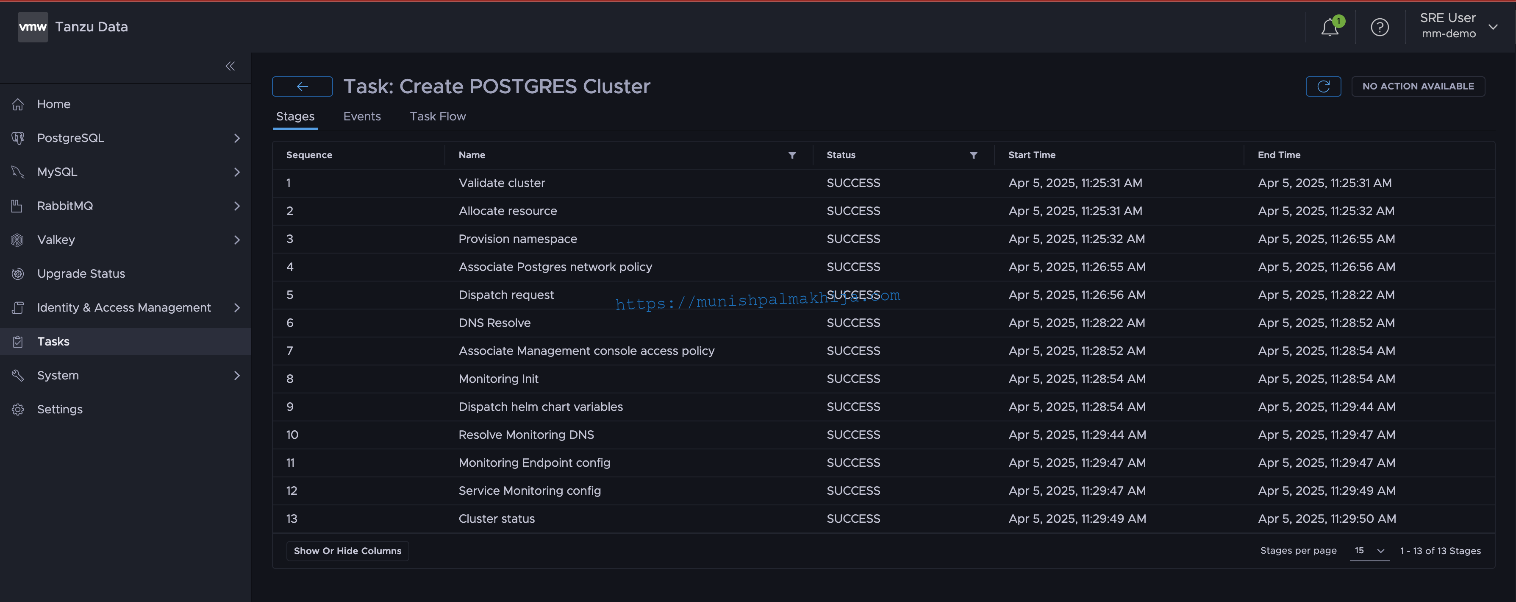The width and height of the screenshot is (1516, 602).
Task: Click the Service Monitoring config cell
Action: 530,491
